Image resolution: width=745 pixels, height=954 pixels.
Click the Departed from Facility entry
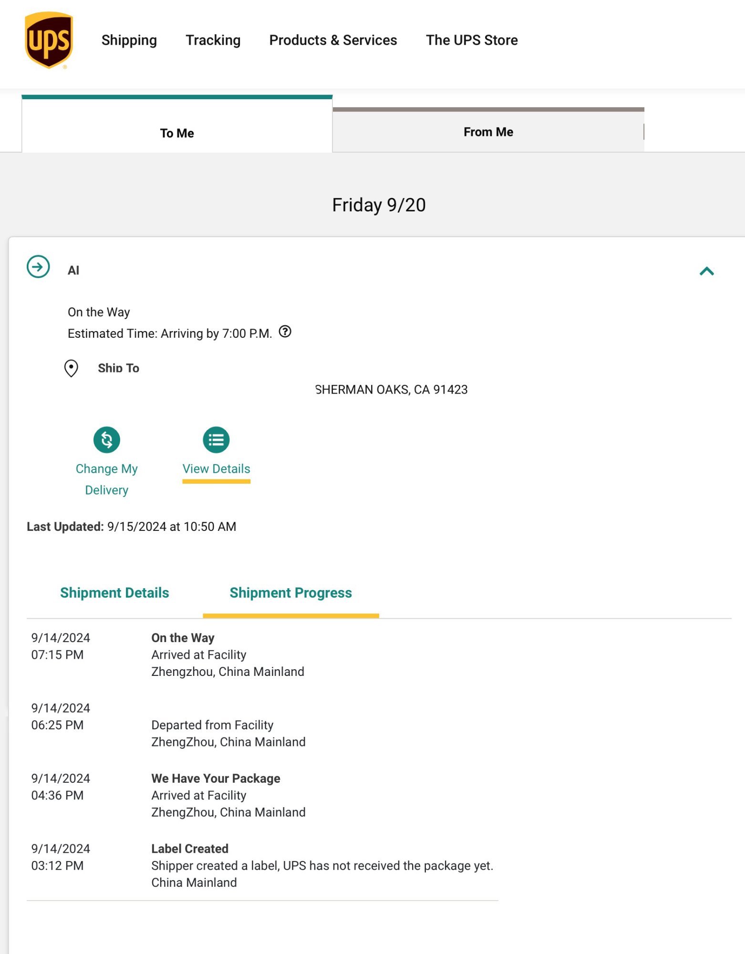(x=212, y=725)
